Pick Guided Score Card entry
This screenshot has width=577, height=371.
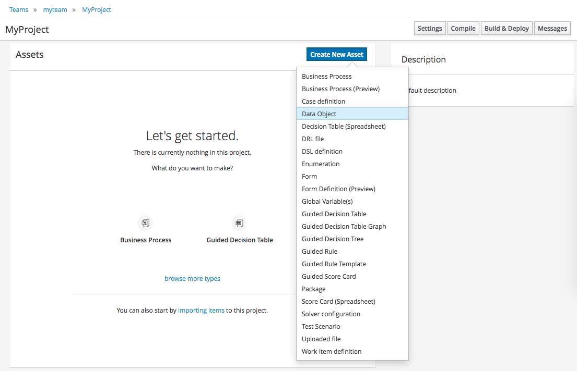[352, 276]
